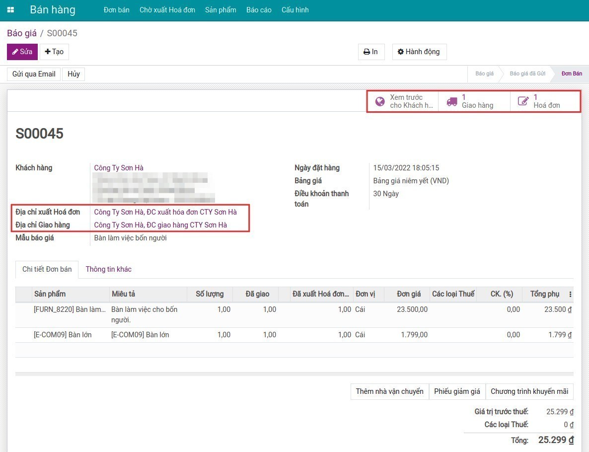Sort by Các loại Thuế column header
Screen dimensions: 589x452
[453, 294]
